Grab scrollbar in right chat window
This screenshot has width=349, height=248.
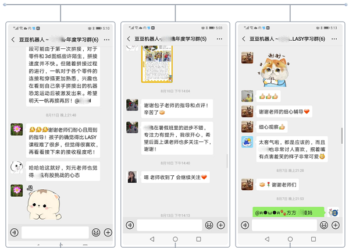point(341,136)
